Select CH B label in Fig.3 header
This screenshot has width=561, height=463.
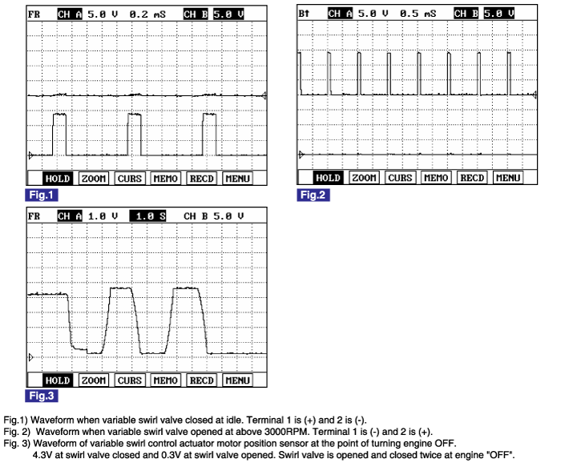click(196, 216)
